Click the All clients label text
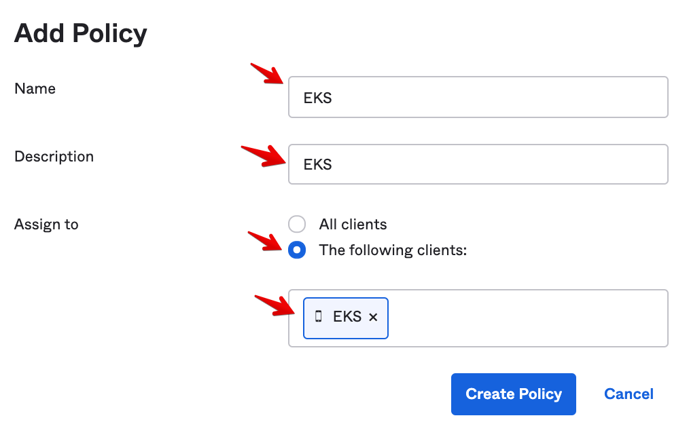The image size is (689, 437). [353, 224]
